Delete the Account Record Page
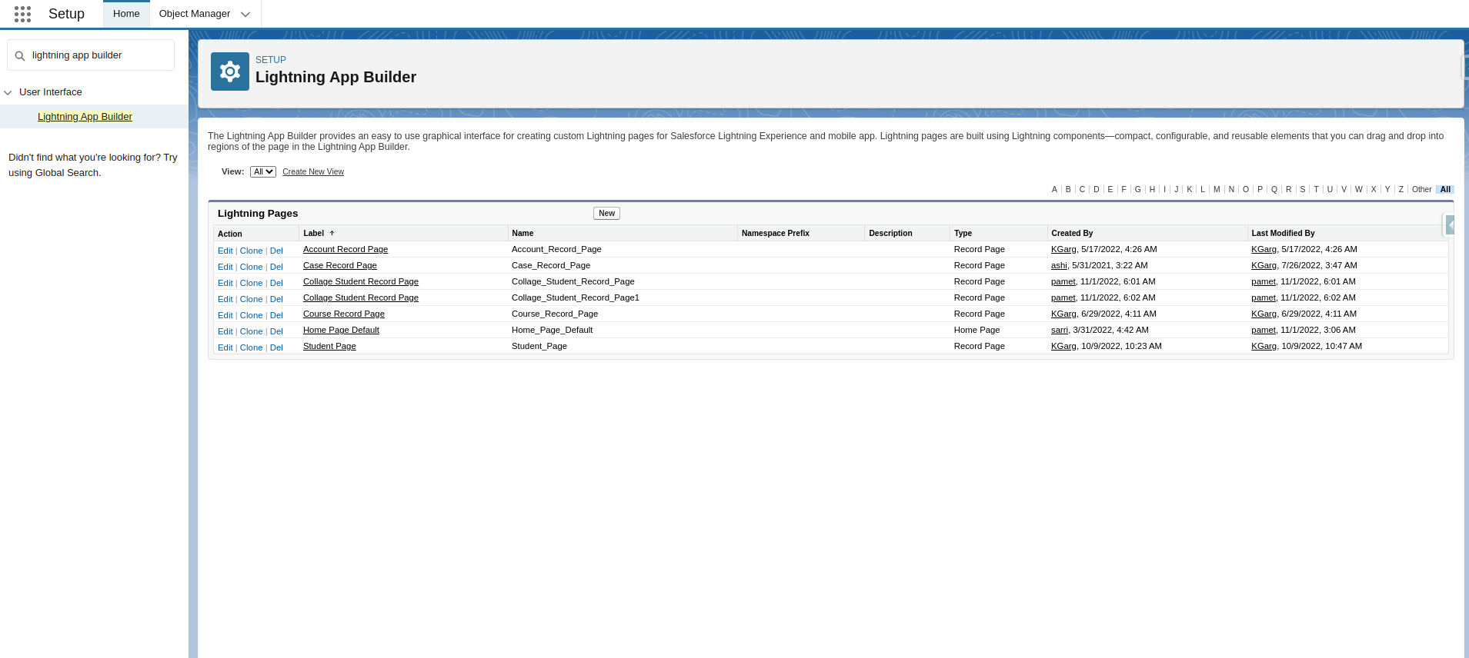 276,251
